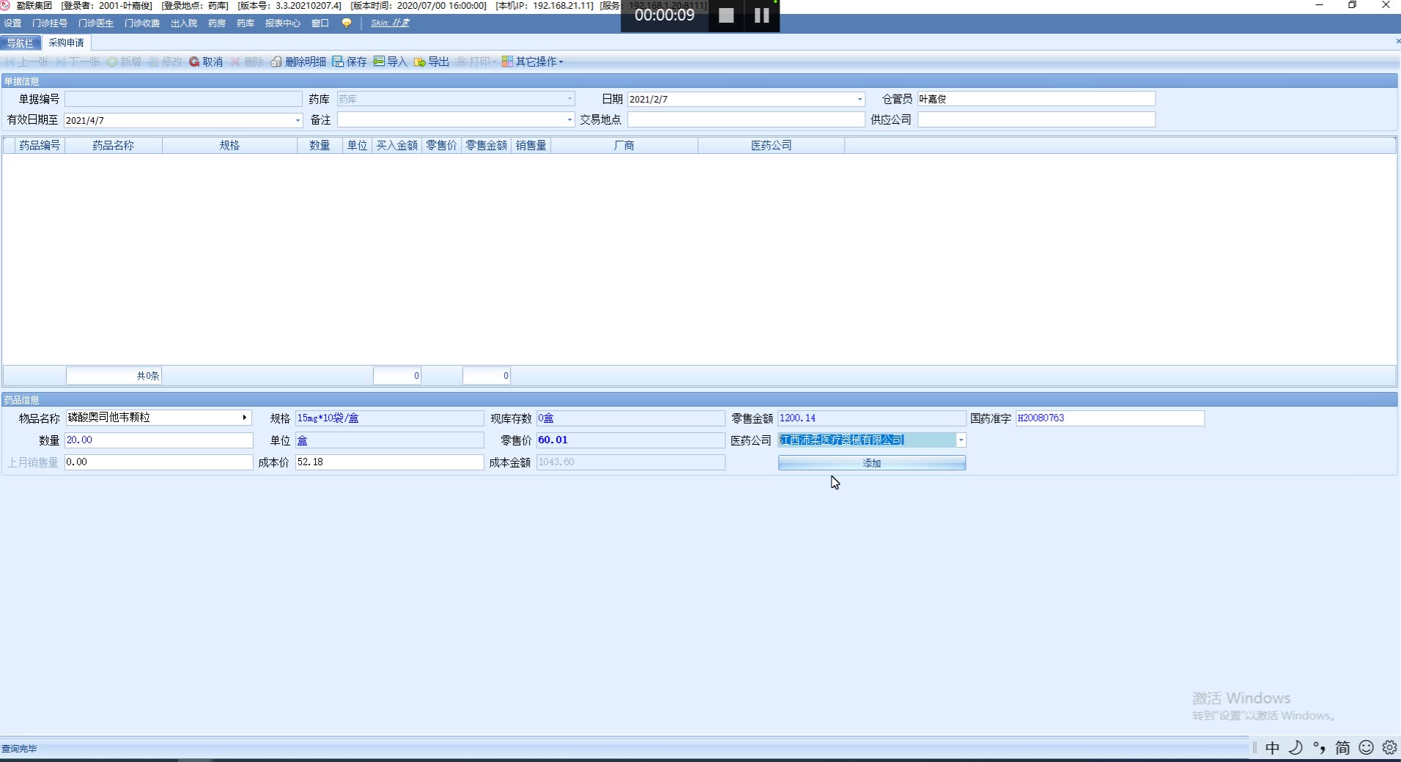Open the 药库 menu
The height and width of the screenshot is (762, 1401).
[245, 23]
